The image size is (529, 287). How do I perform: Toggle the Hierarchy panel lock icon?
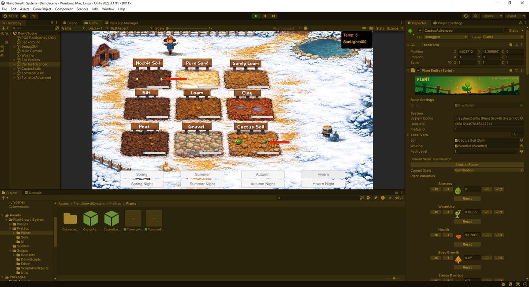tap(52, 23)
